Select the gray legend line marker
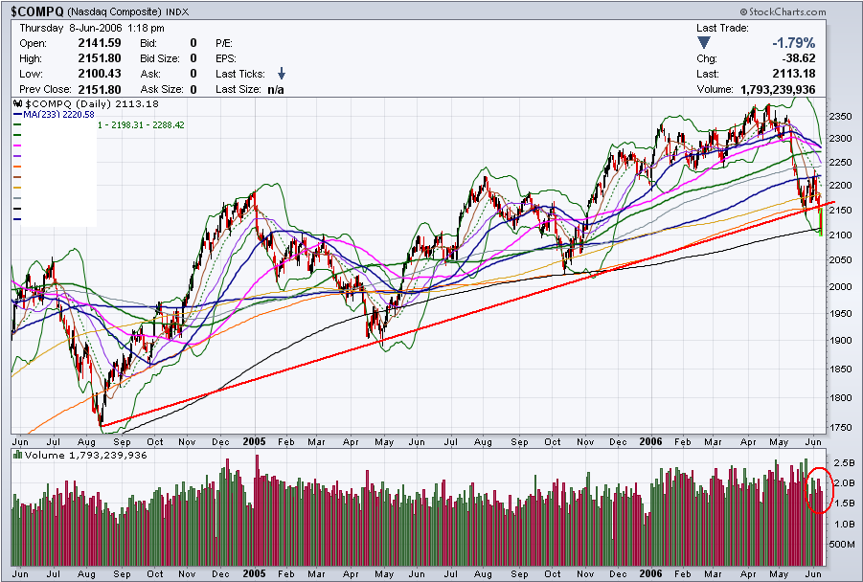Image resolution: width=863 pixels, height=582 pixels. pyautogui.click(x=17, y=198)
